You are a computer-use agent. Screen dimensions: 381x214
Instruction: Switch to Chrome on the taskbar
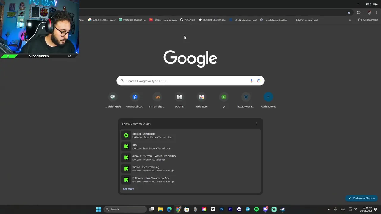click(178, 209)
